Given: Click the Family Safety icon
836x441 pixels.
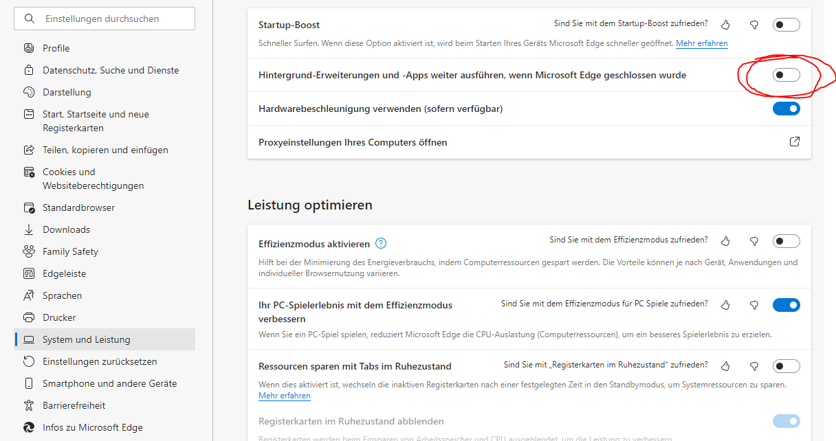Looking at the screenshot, I should tap(29, 251).
